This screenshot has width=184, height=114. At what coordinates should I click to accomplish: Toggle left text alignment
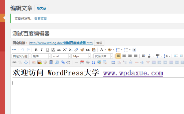click(118, 56)
